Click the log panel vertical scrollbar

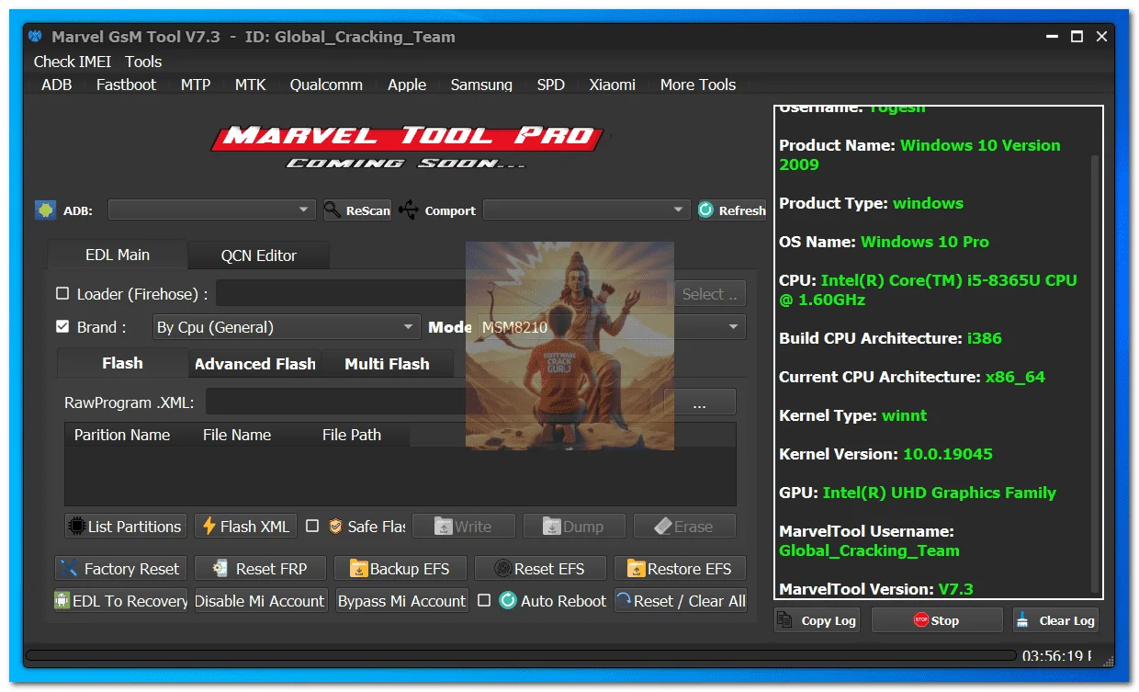pos(1094,368)
